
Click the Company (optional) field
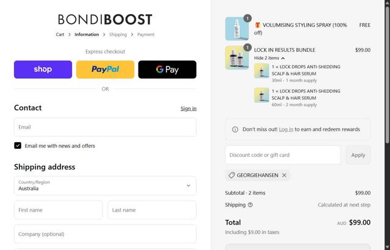coord(105,234)
